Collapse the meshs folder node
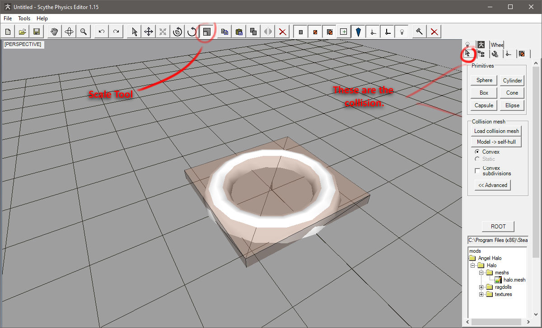 (481, 273)
